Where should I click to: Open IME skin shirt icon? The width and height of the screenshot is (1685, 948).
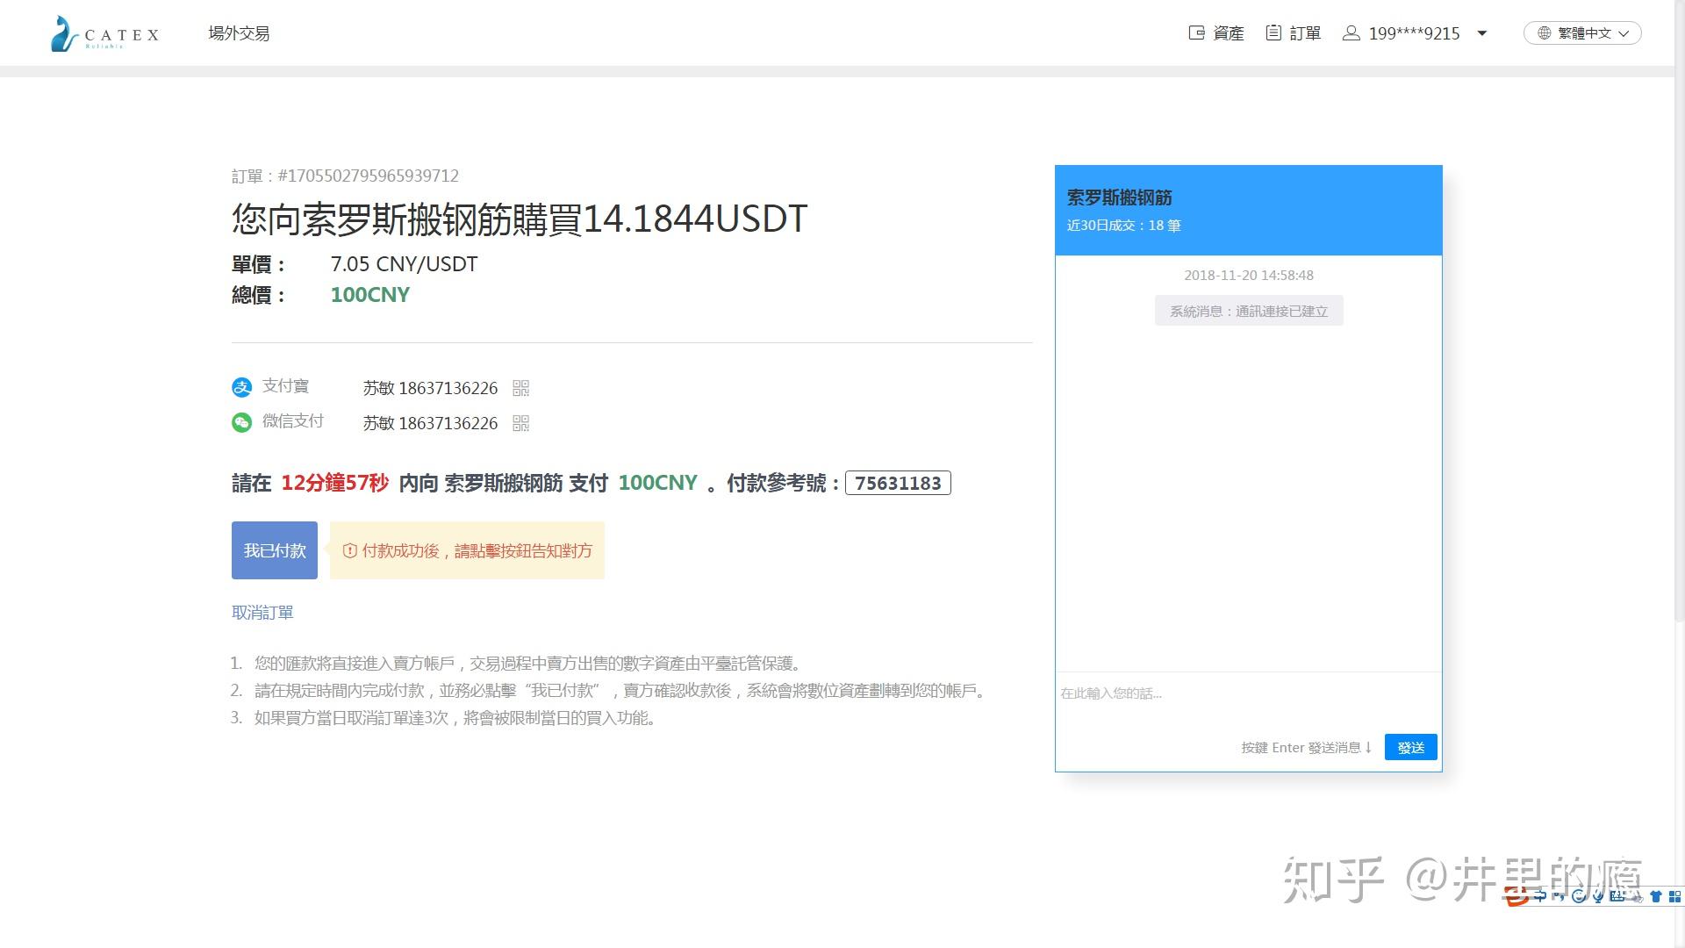pyautogui.click(x=1656, y=896)
